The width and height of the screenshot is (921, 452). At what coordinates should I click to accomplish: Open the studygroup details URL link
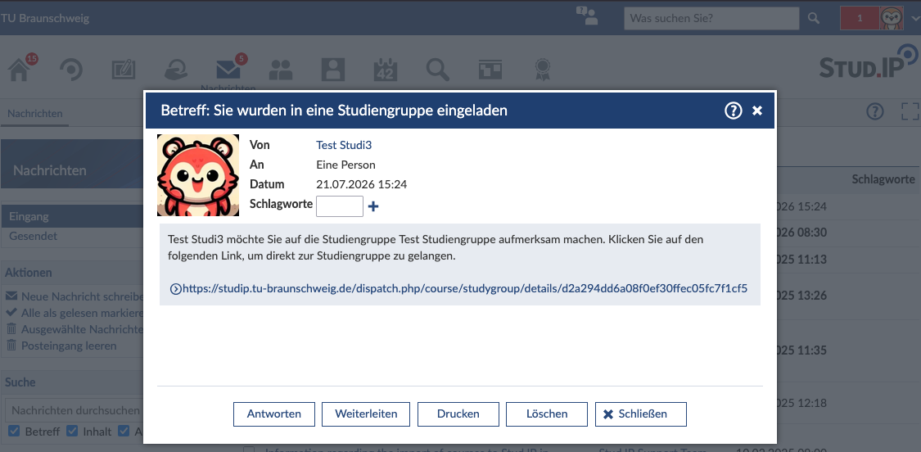coord(458,288)
